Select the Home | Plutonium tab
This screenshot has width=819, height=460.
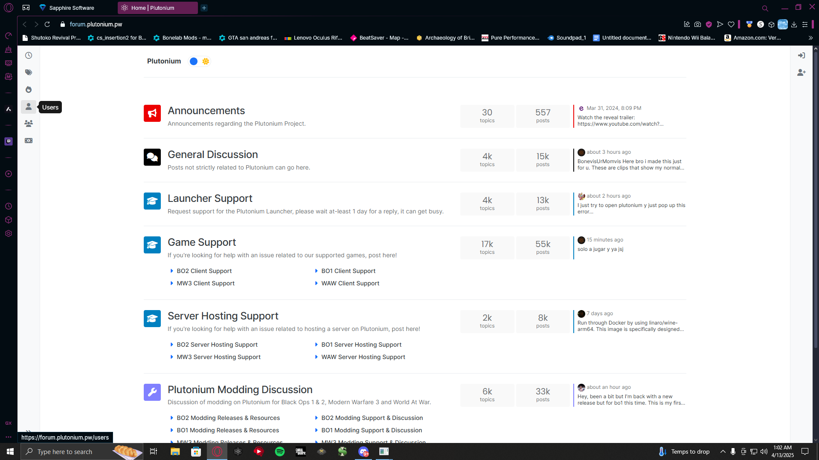point(157,8)
